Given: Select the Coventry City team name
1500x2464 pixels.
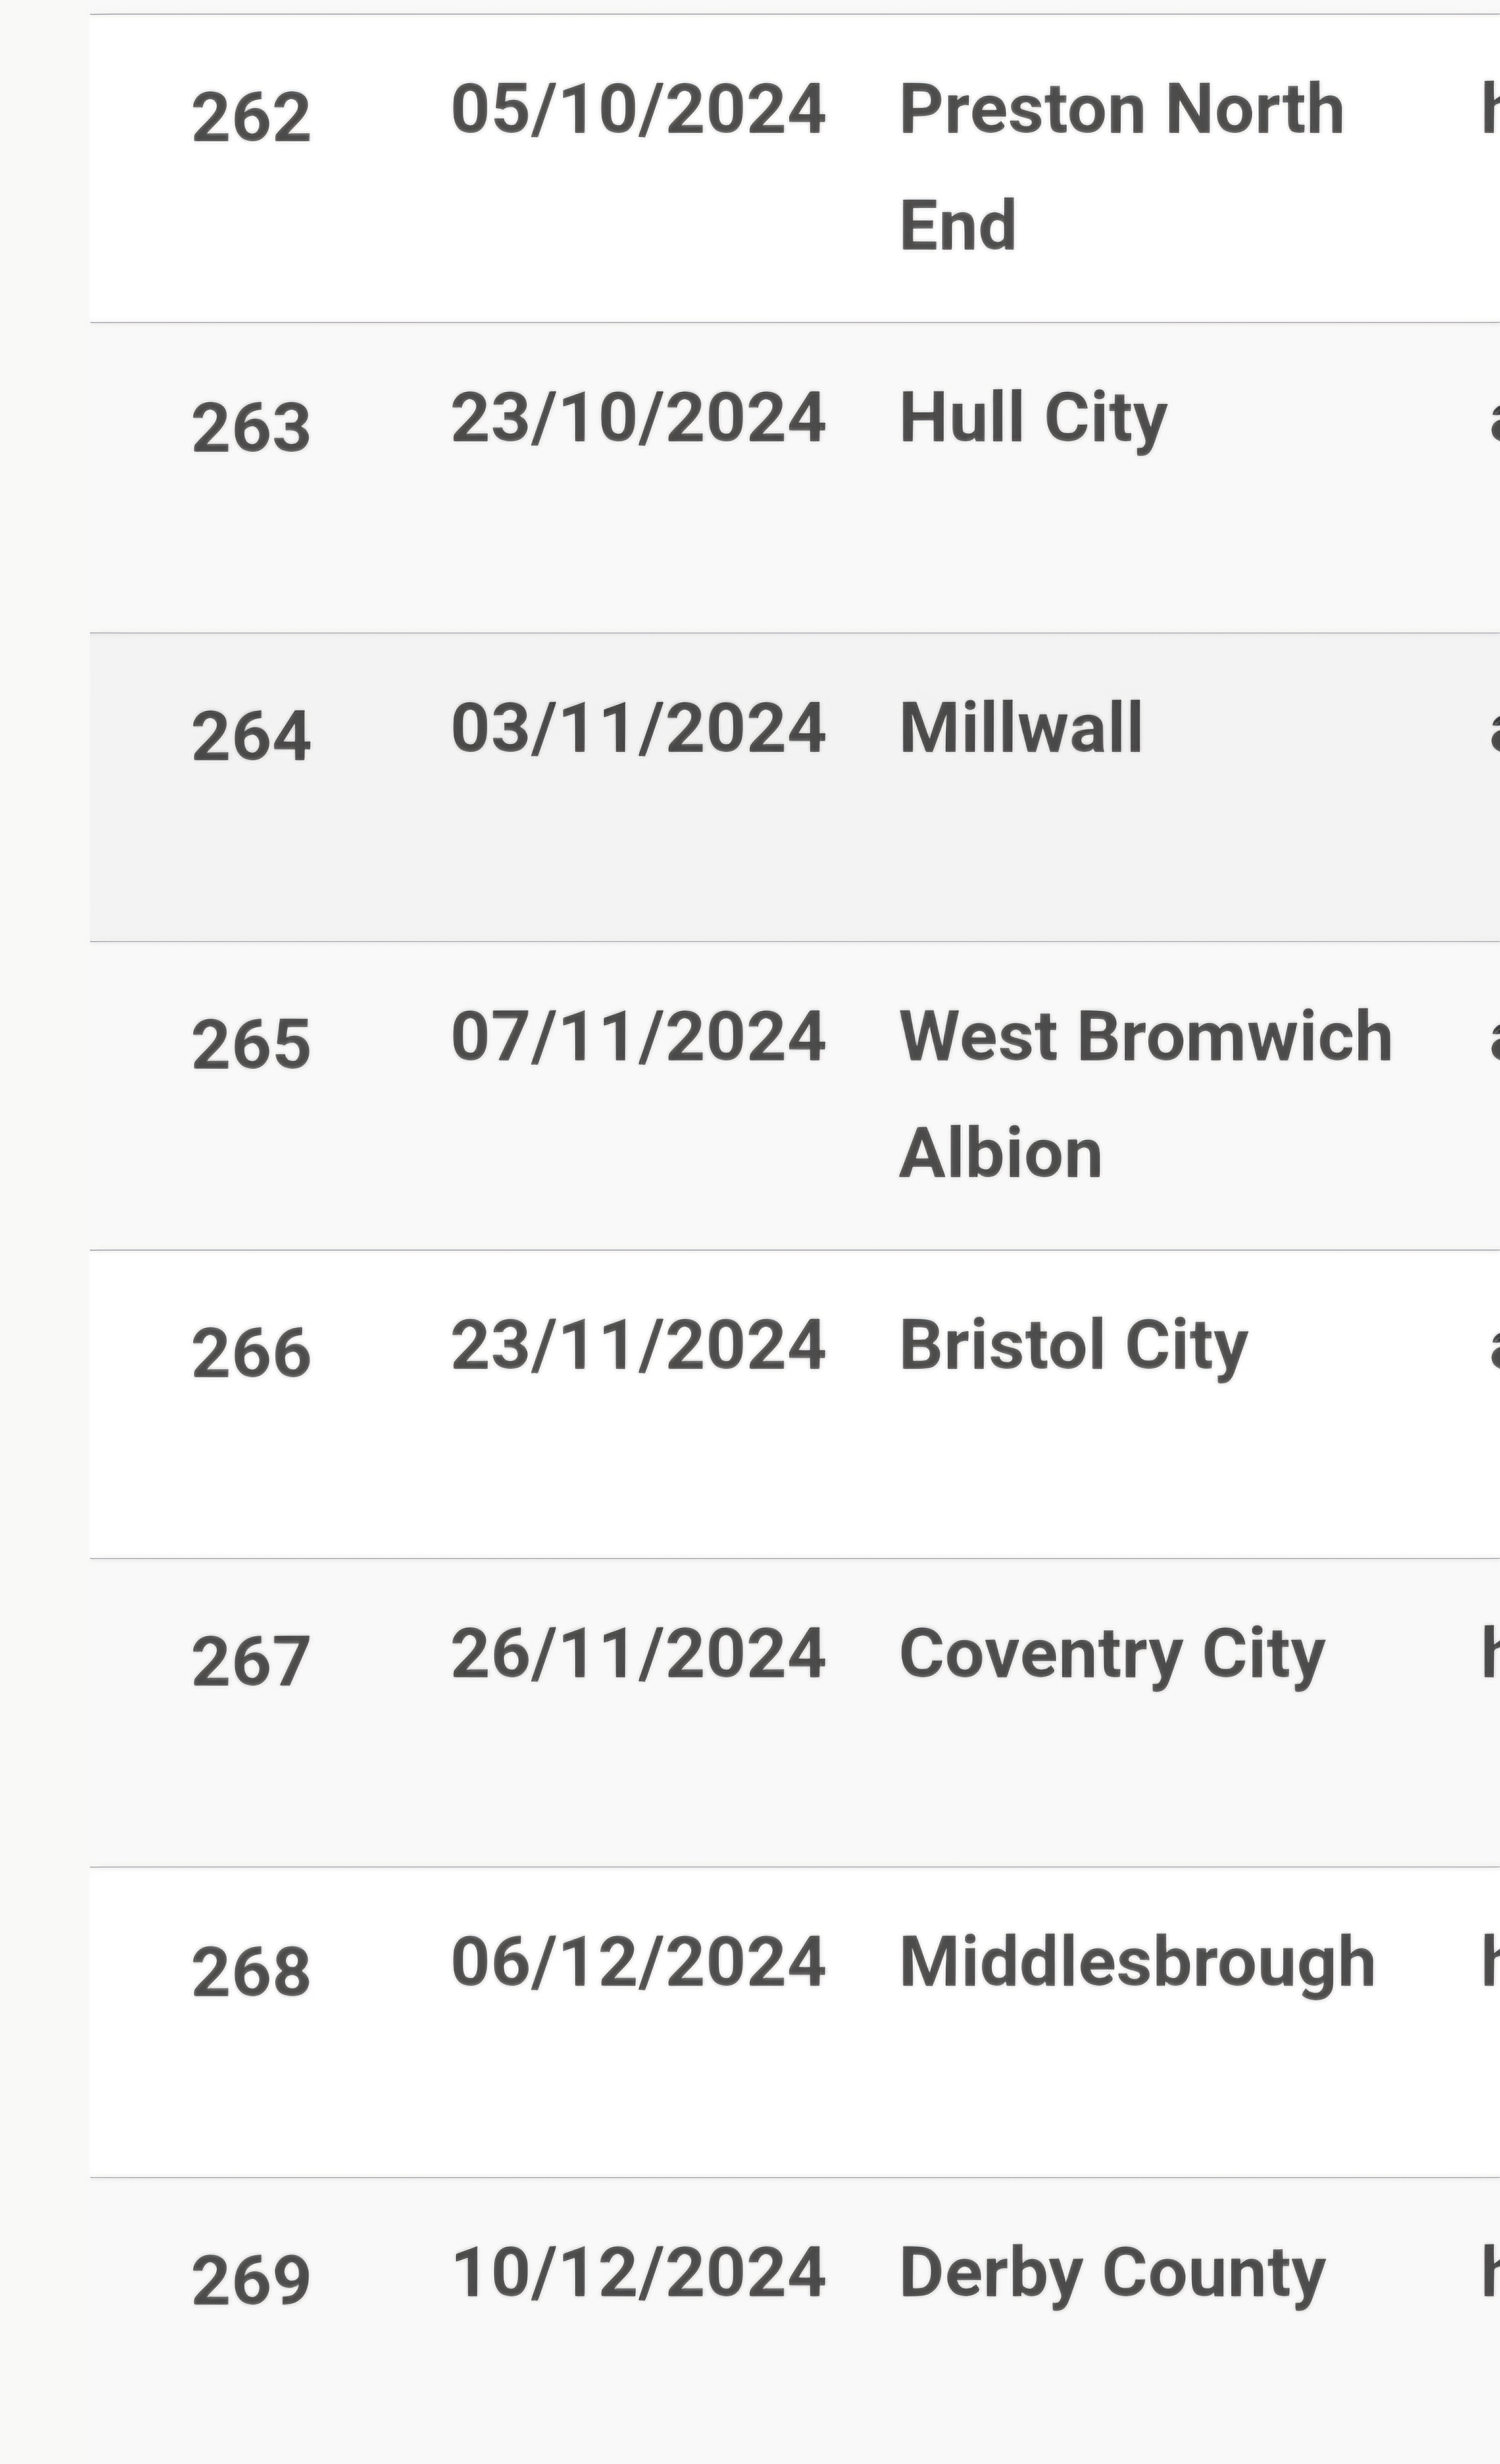Looking at the screenshot, I should (x=1111, y=1654).
